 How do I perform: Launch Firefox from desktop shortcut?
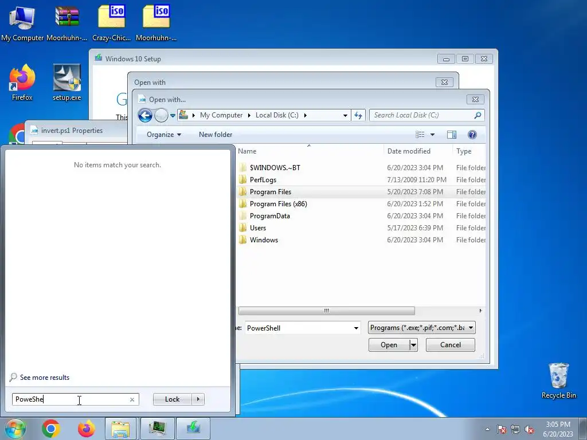(x=22, y=82)
